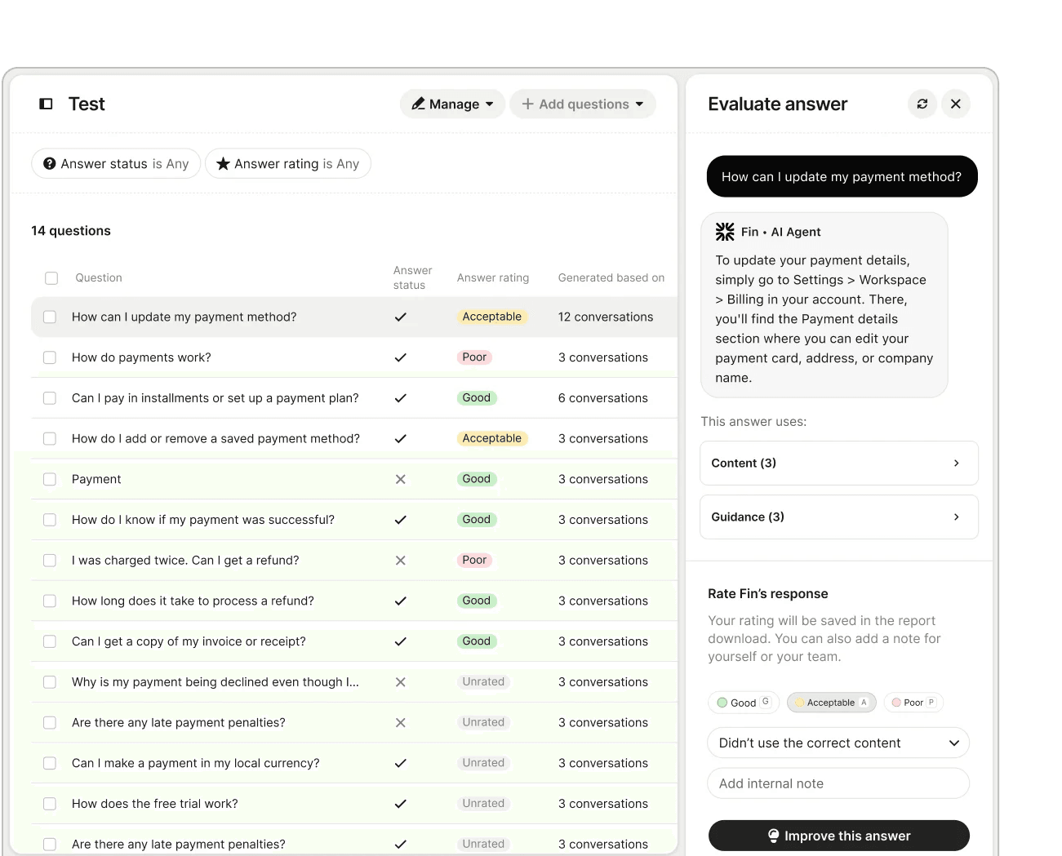
Task: Click the Fin AI Agent logo icon
Action: click(x=725, y=232)
